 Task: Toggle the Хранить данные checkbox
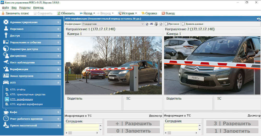183,24
